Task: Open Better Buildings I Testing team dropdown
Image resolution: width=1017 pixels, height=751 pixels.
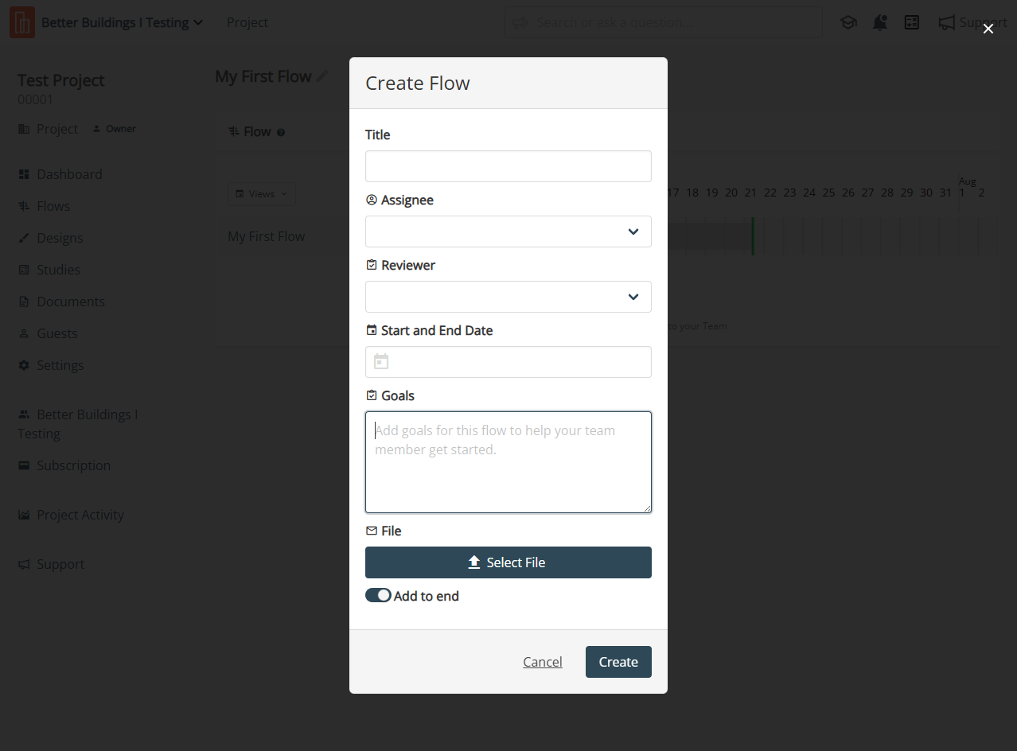Action: point(122,22)
